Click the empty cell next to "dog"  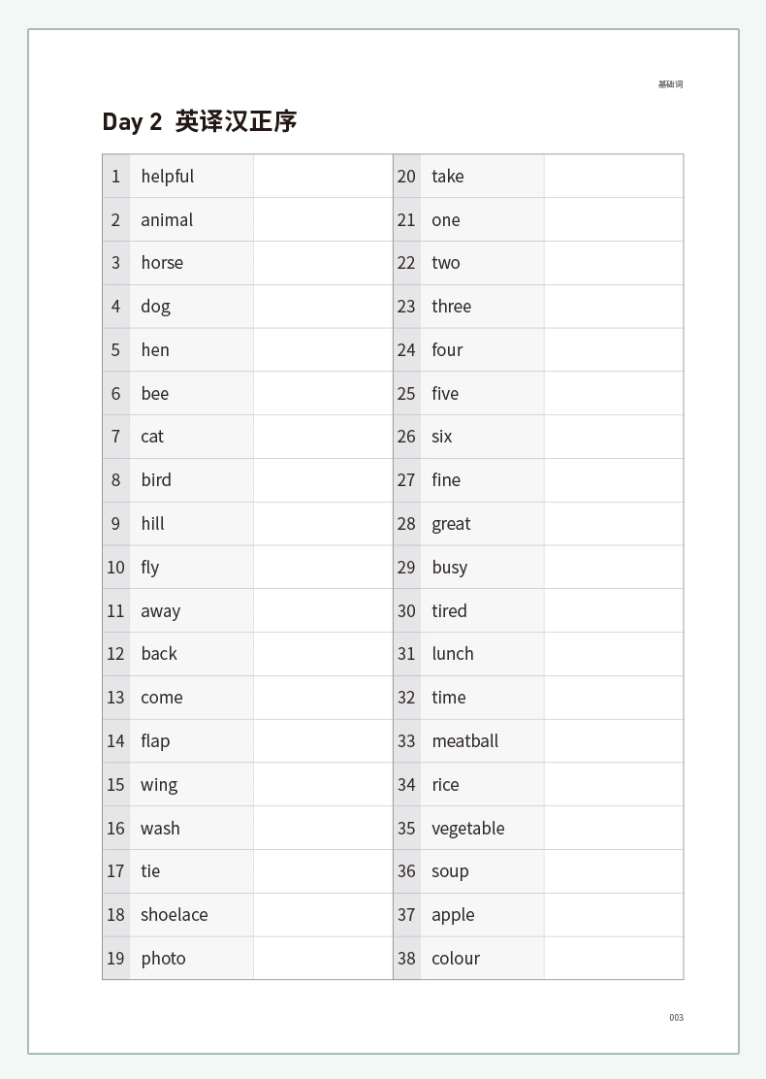322,307
